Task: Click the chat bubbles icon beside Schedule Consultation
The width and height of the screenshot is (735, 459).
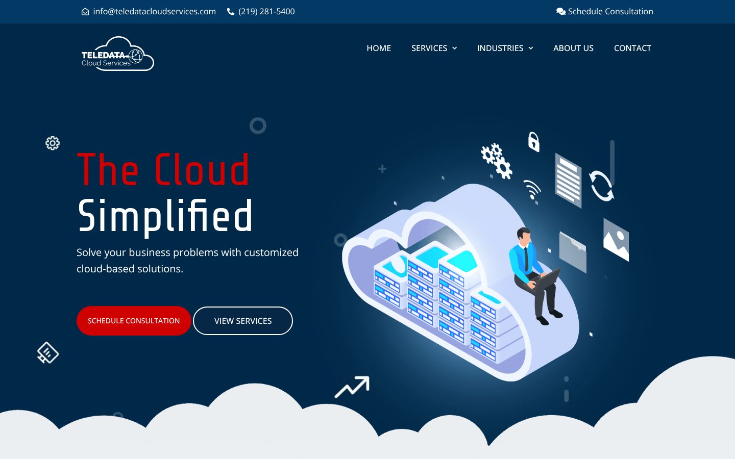Action: (560, 12)
